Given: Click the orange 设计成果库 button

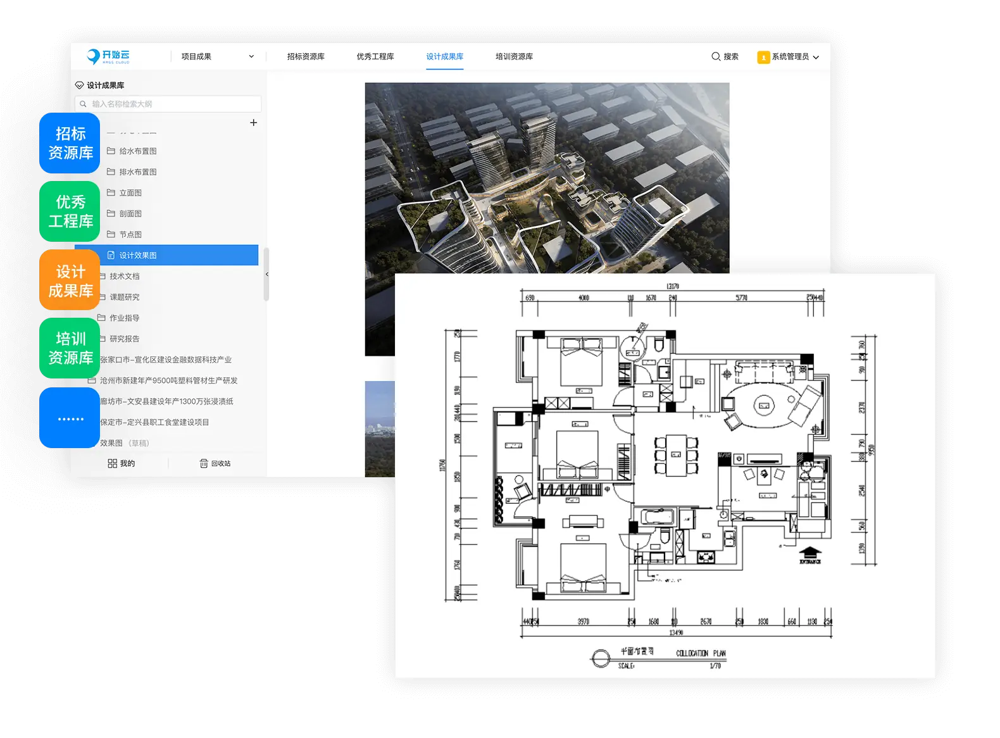Looking at the screenshot, I should (70, 280).
